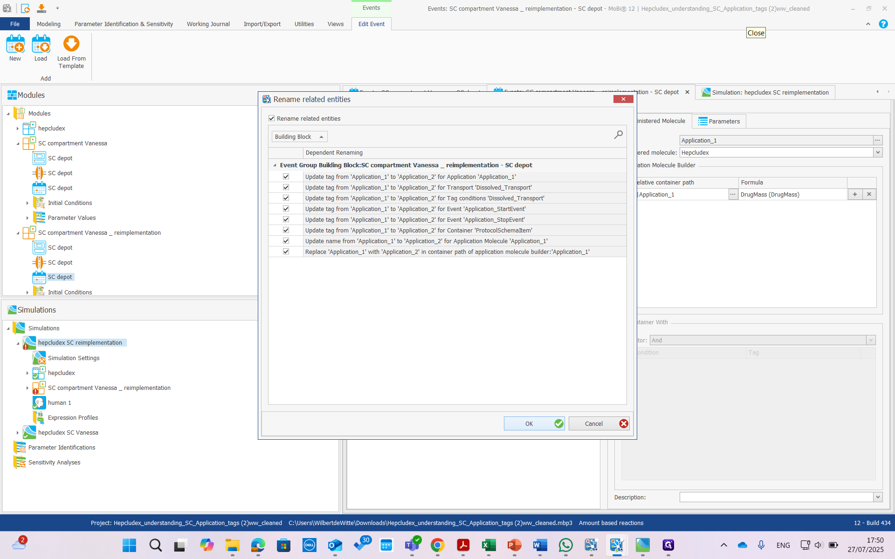Expand the hepcludex module tree node
The image size is (895, 559).
point(18,129)
